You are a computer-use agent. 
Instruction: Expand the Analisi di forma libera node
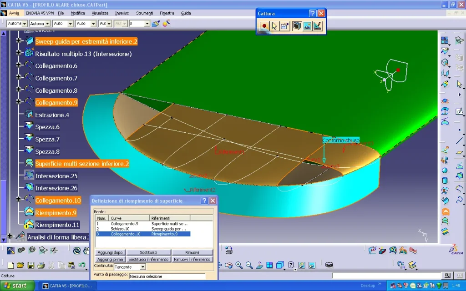click(10, 236)
